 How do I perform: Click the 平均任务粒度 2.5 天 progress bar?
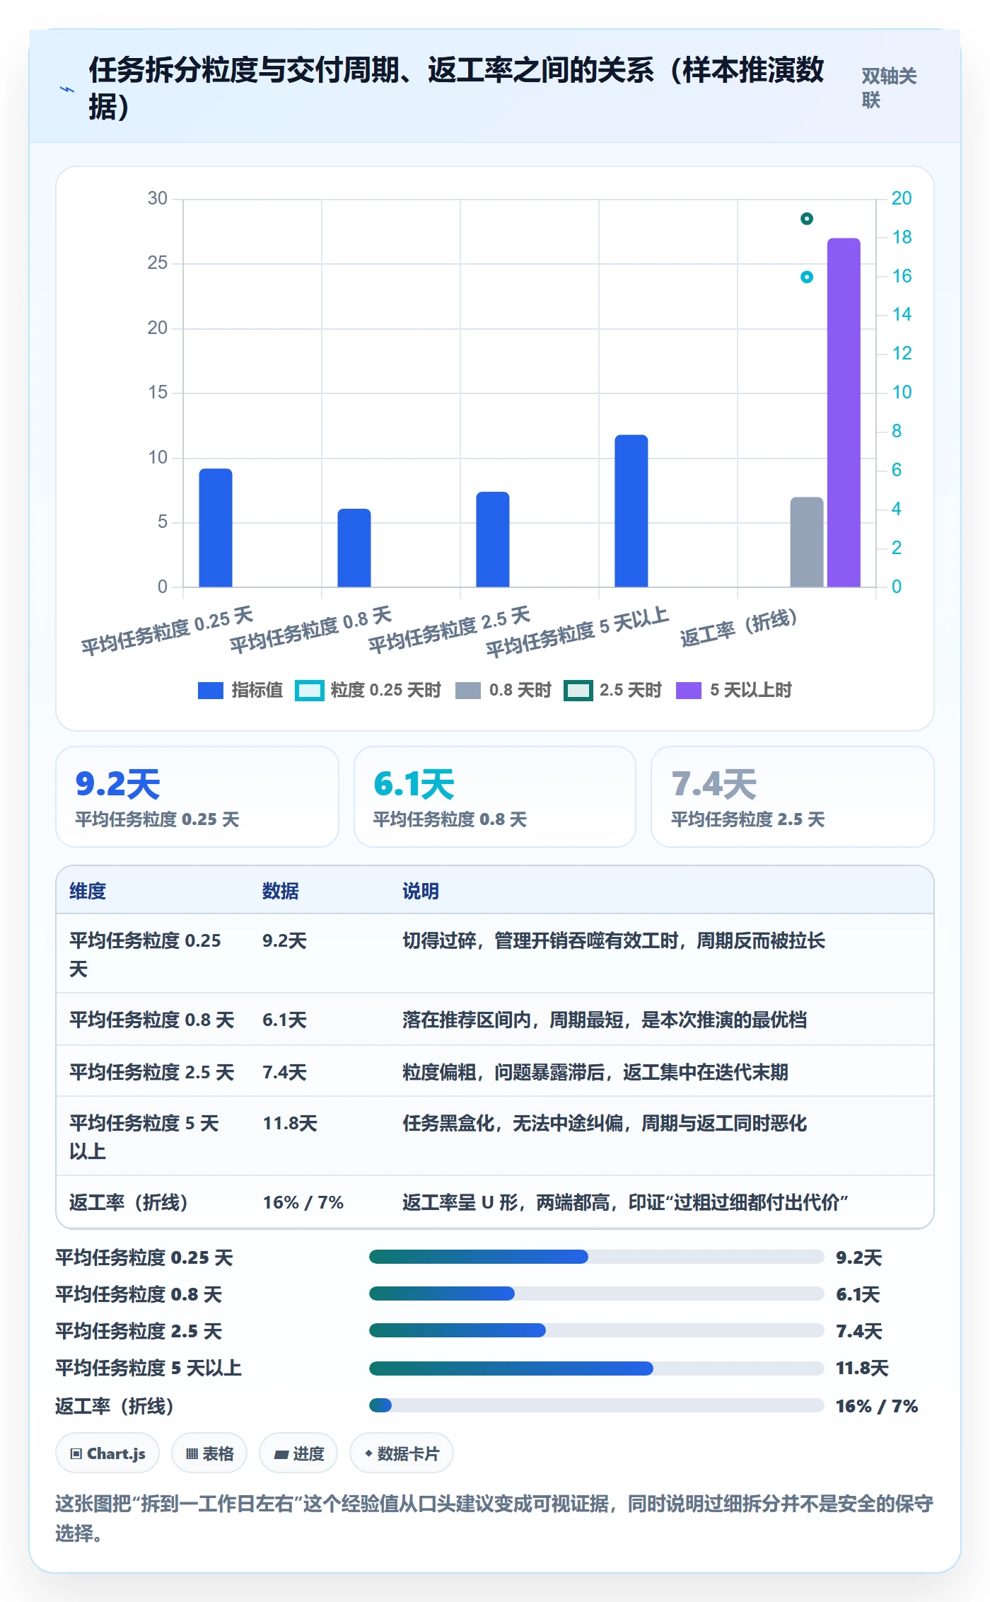point(597,1330)
